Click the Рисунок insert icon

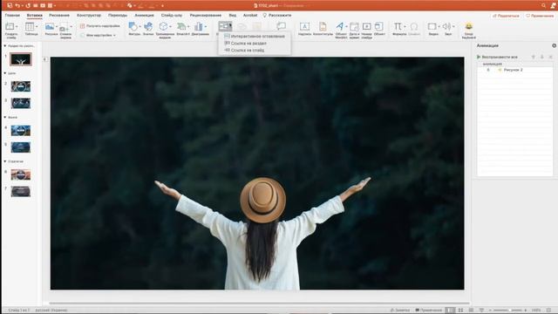[50, 27]
